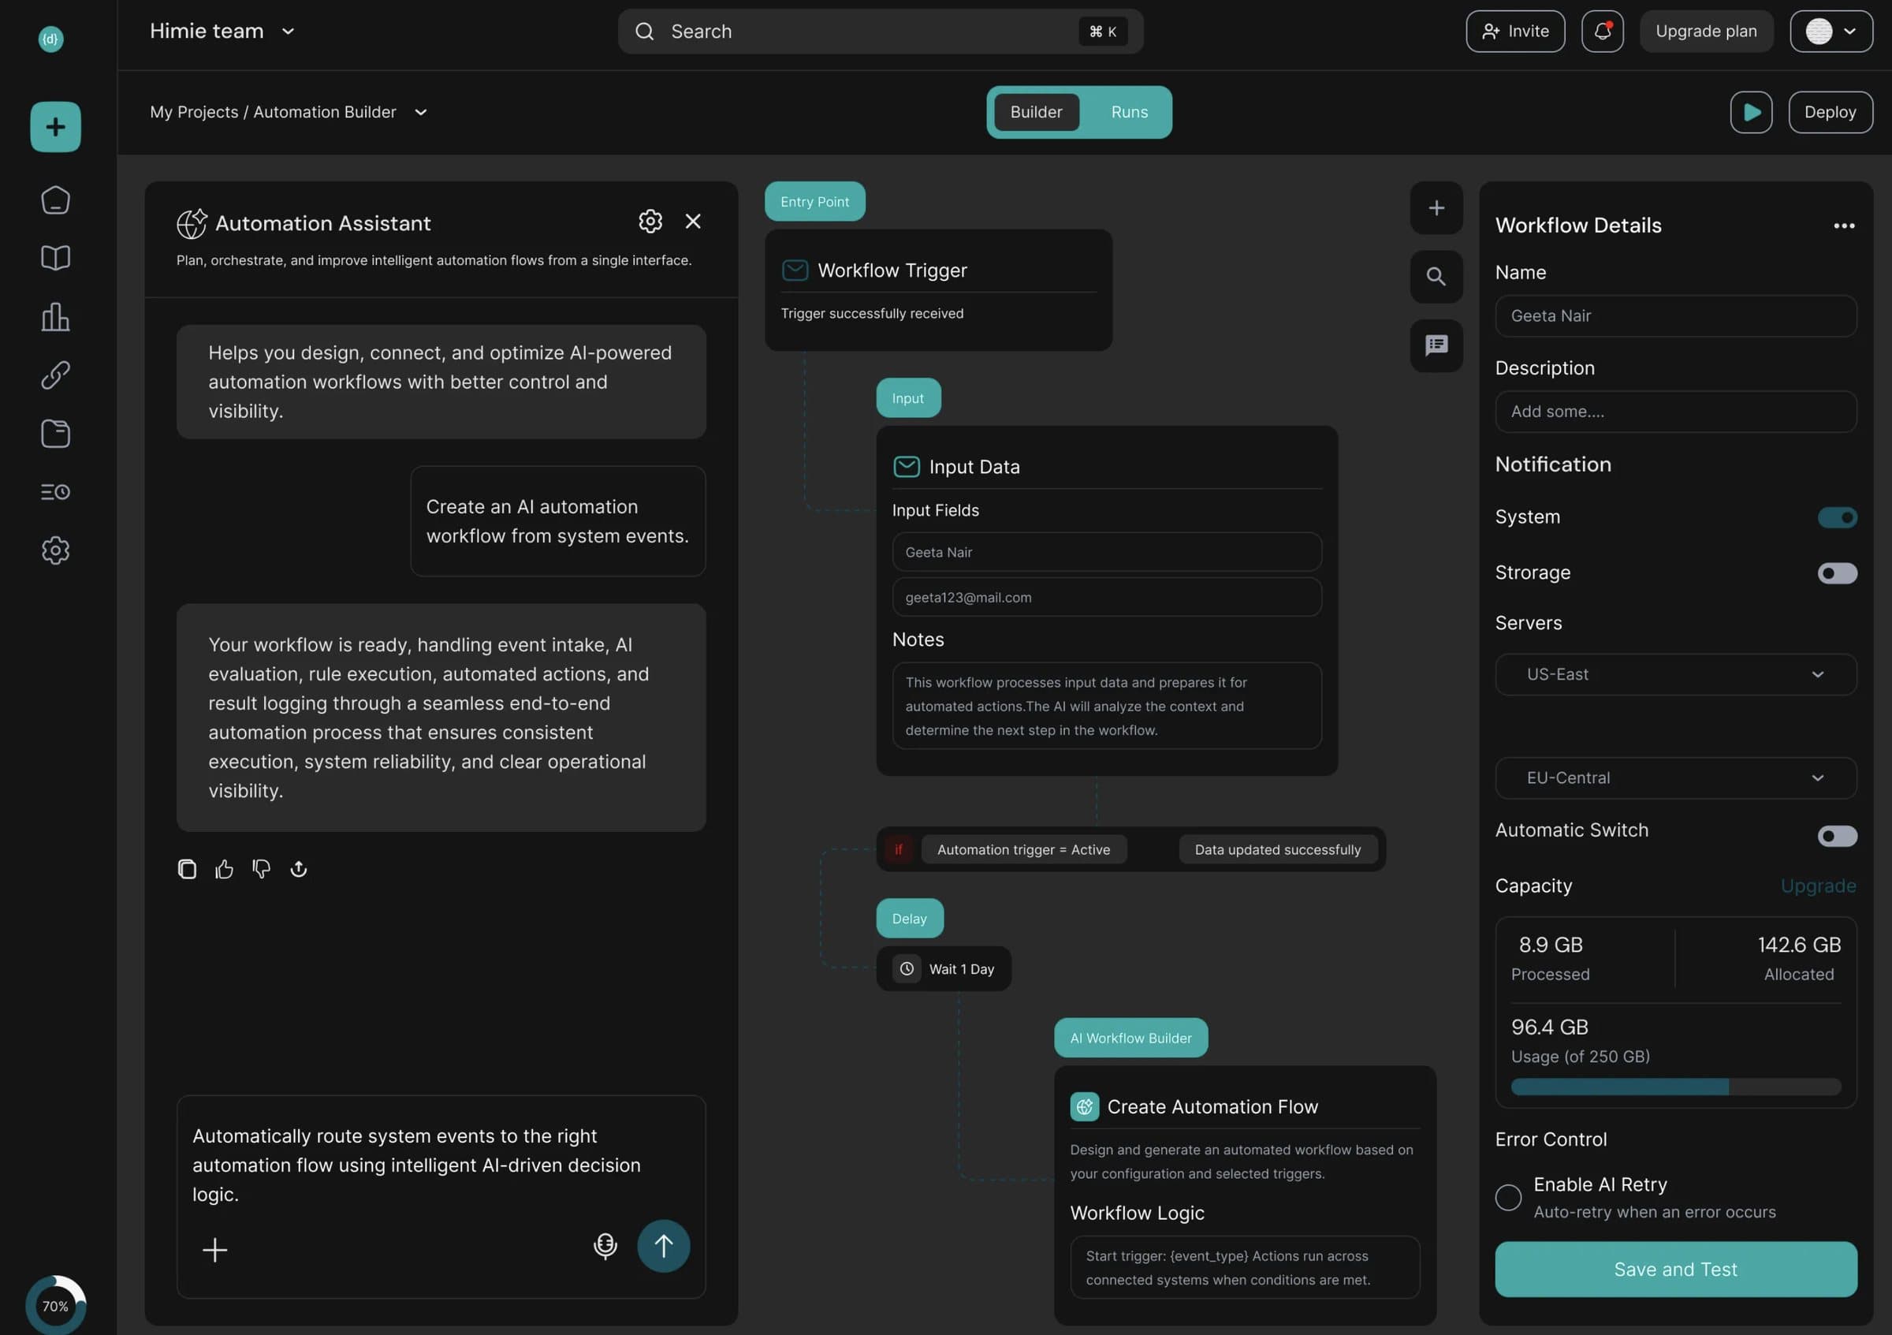Open the home icon in sidebar
The image size is (1892, 1335).
pyautogui.click(x=55, y=200)
